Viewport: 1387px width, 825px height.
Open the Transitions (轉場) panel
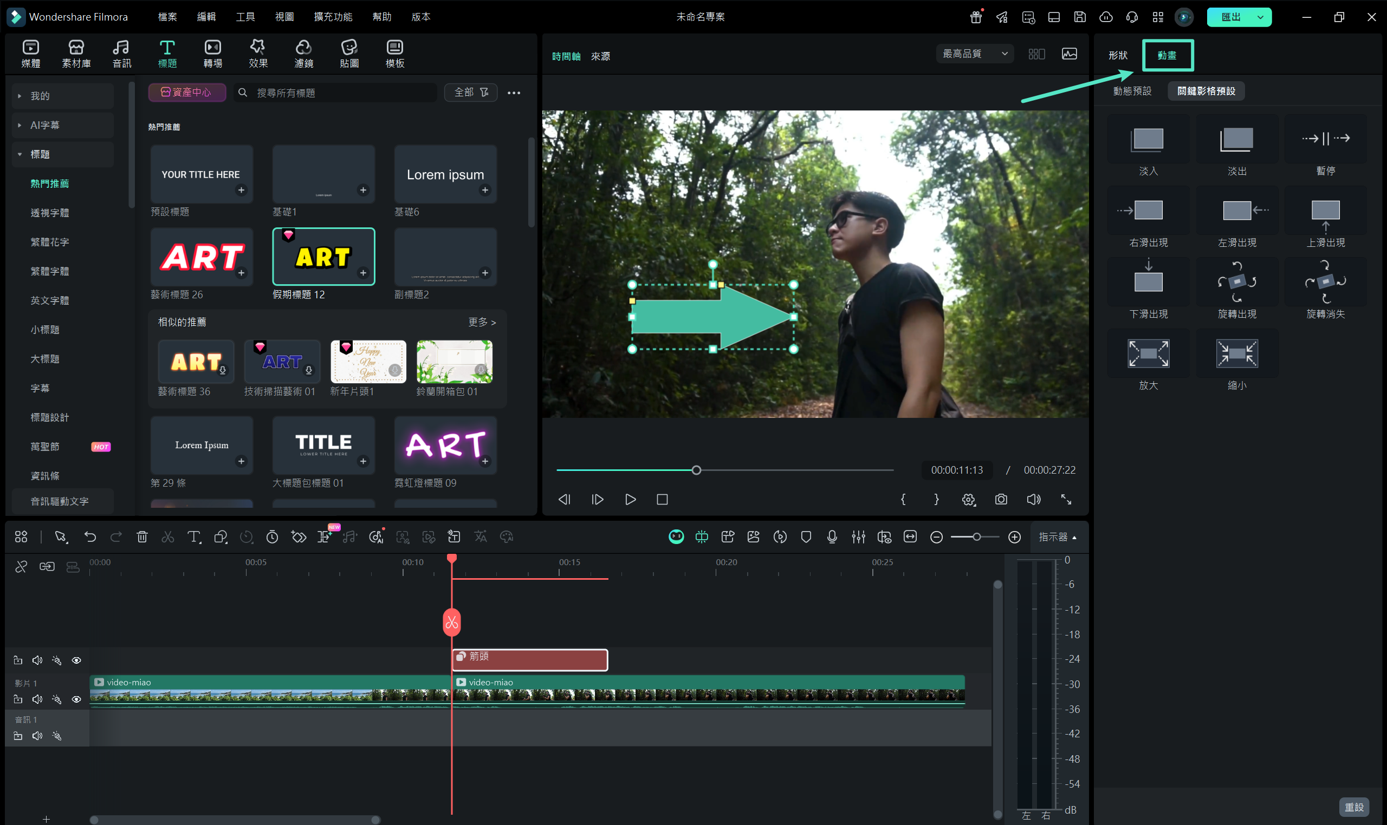(x=212, y=54)
